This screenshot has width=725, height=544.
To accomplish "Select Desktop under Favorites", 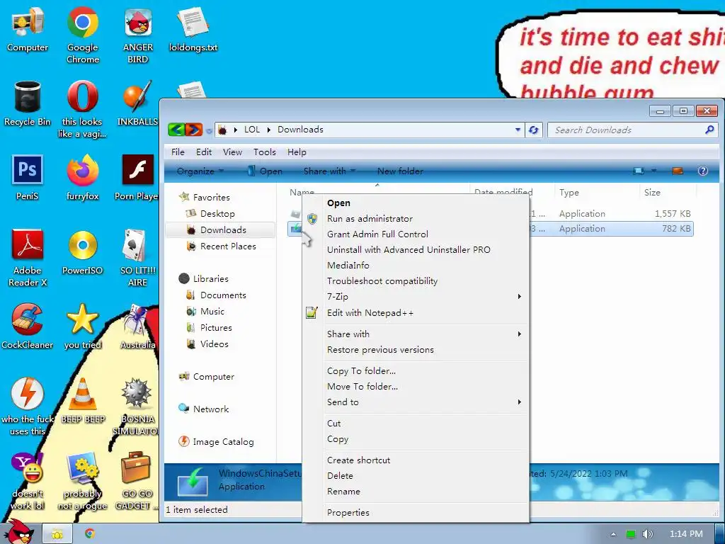I will 217,214.
